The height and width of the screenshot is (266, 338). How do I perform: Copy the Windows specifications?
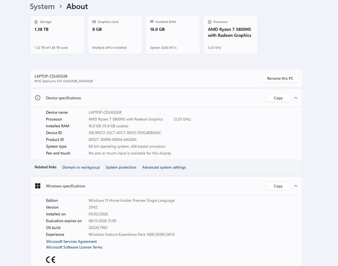pos(278,186)
